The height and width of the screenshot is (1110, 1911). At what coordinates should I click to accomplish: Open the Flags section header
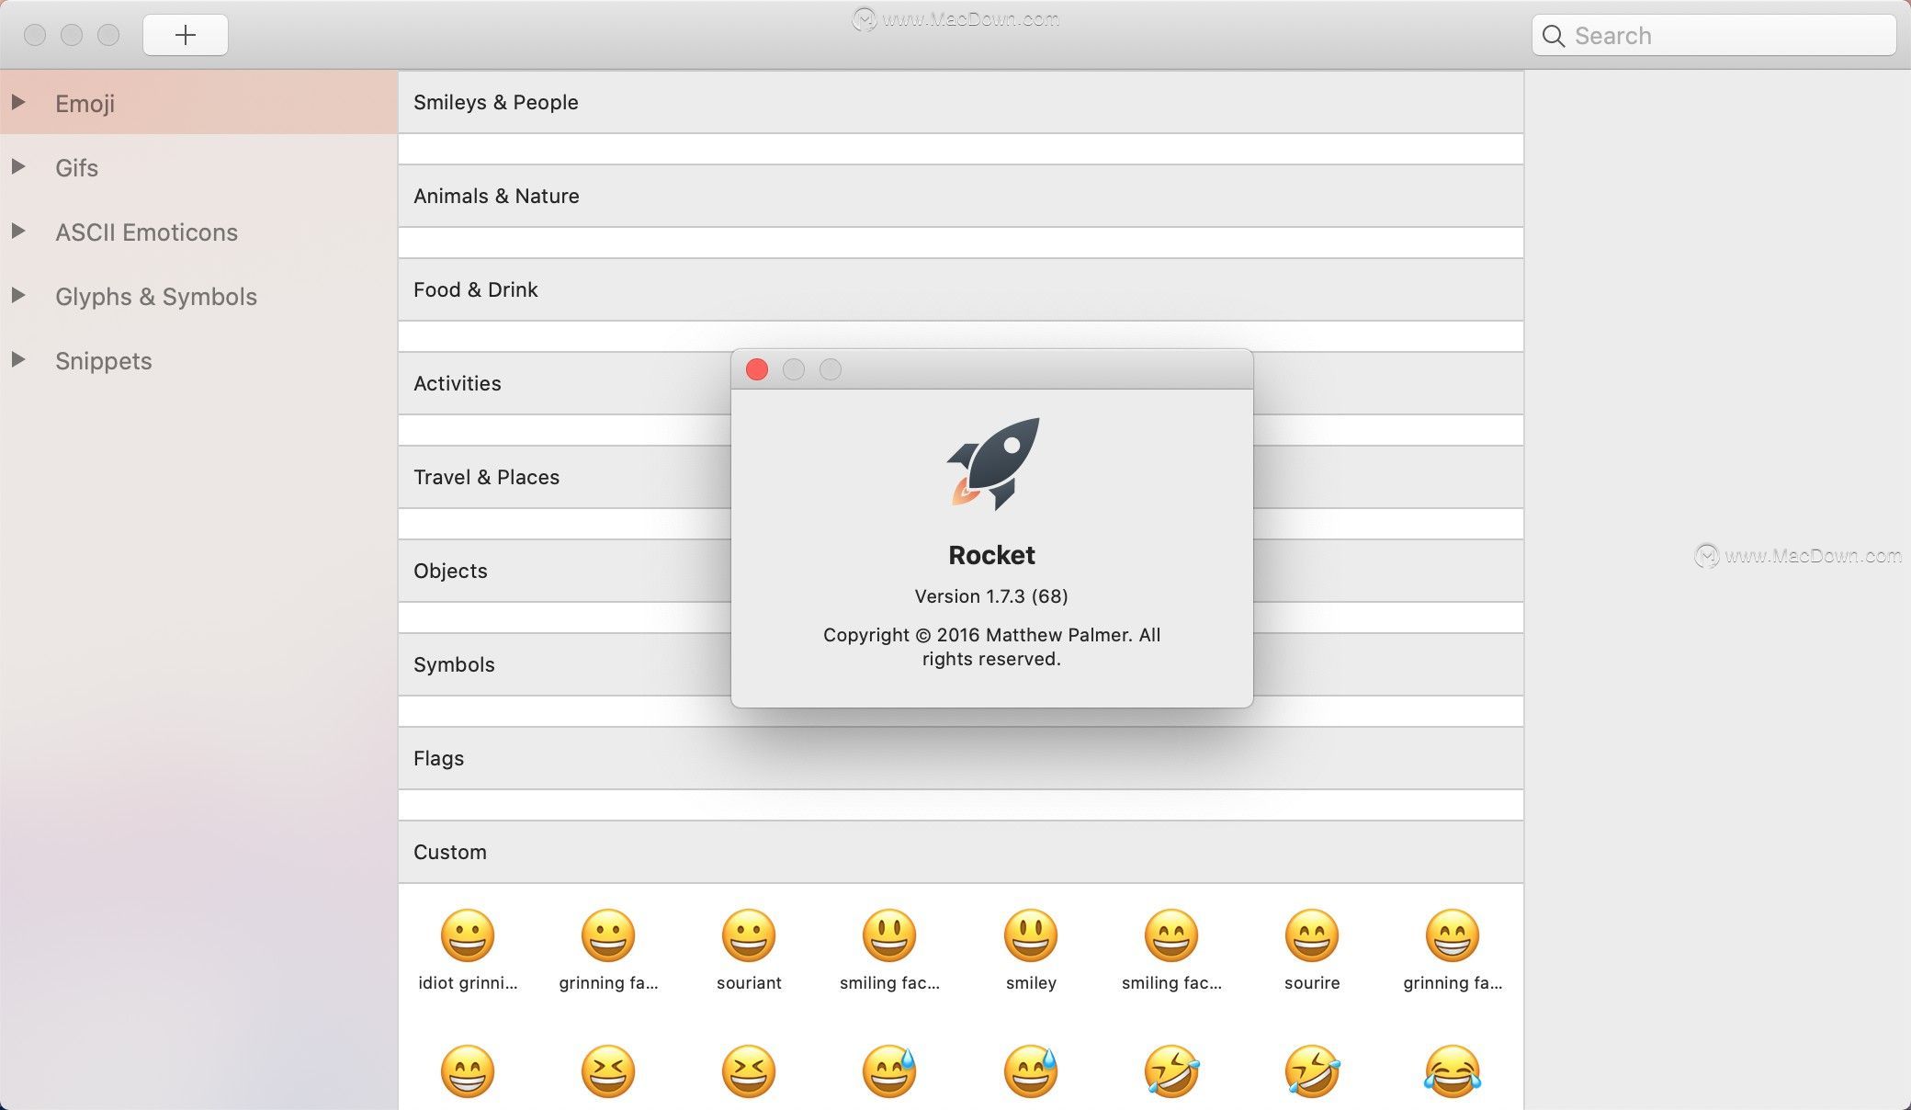click(x=961, y=758)
